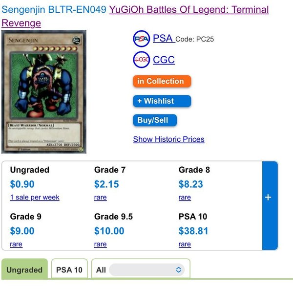The width and height of the screenshot is (293, 289).
Task: Click rare link under Grade 7
Action: (x=100, y=198)
